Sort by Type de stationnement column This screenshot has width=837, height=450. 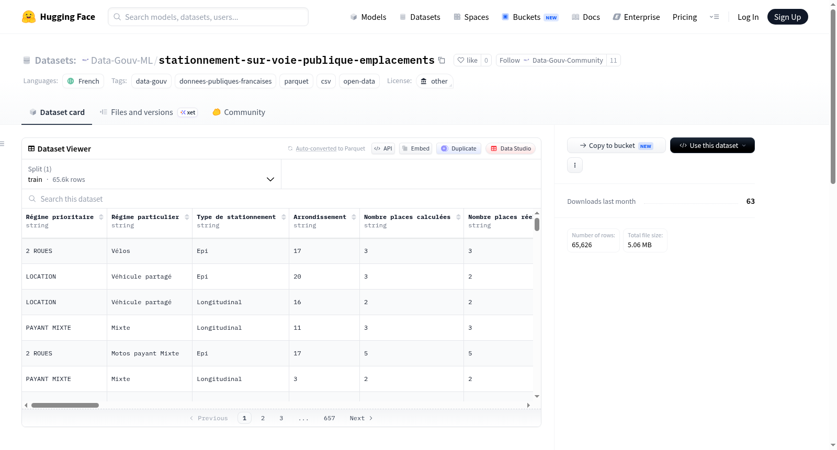[284, 217]
